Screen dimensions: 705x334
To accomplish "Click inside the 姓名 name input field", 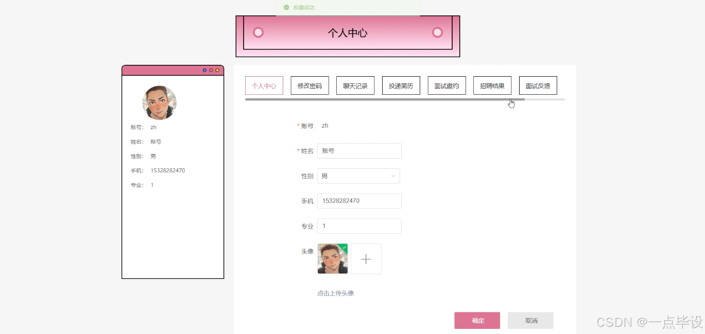I will (x=359, y=150).
